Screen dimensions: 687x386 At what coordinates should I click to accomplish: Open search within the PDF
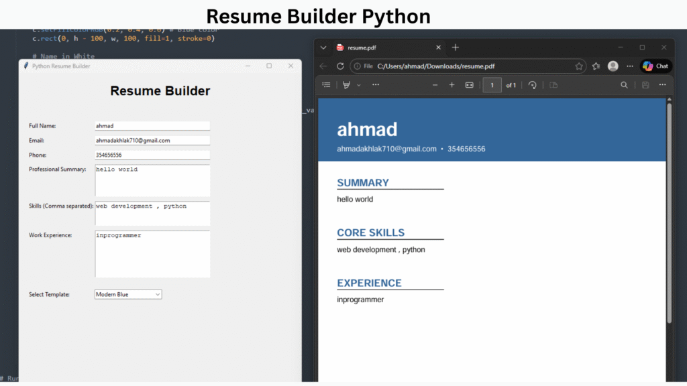[625, 85]
